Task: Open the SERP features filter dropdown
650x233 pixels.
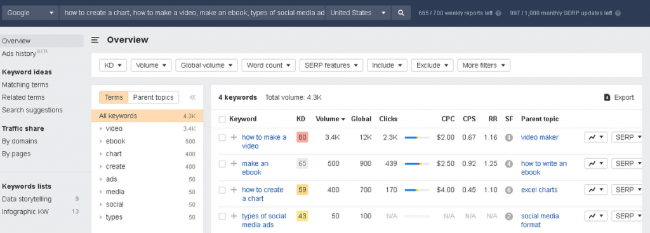Action: click(331, 65)
